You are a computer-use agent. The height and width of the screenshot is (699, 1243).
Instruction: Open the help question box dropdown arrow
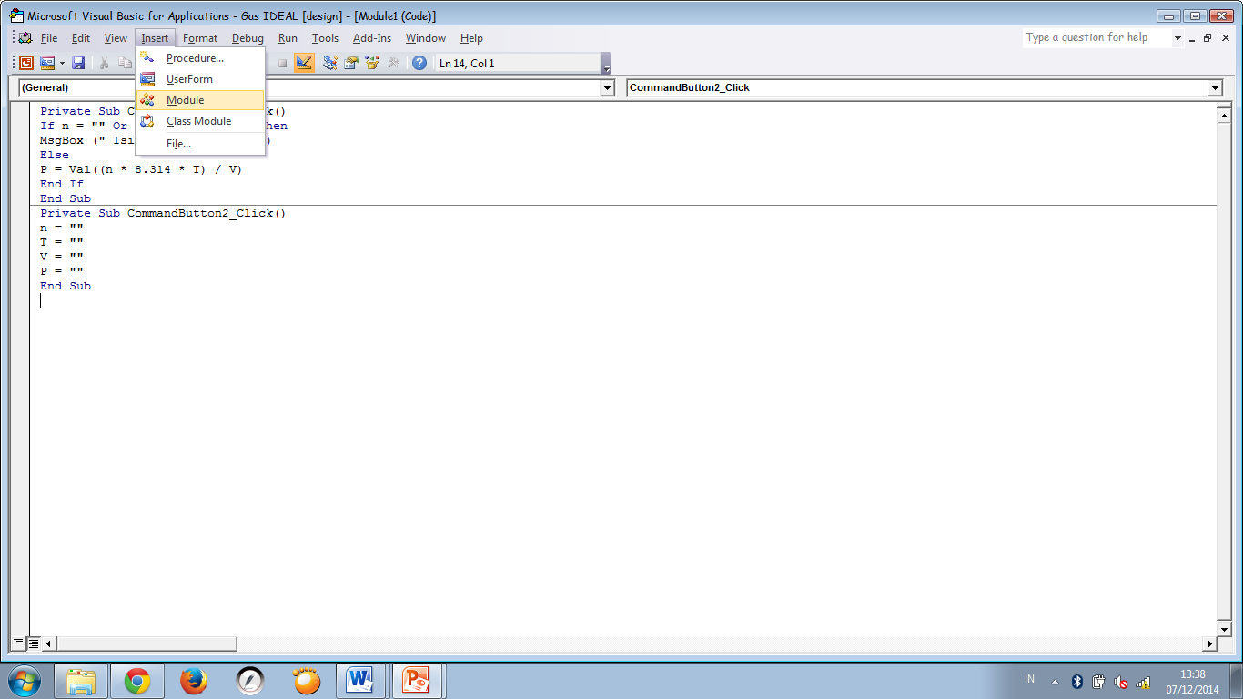(1177, 38)
